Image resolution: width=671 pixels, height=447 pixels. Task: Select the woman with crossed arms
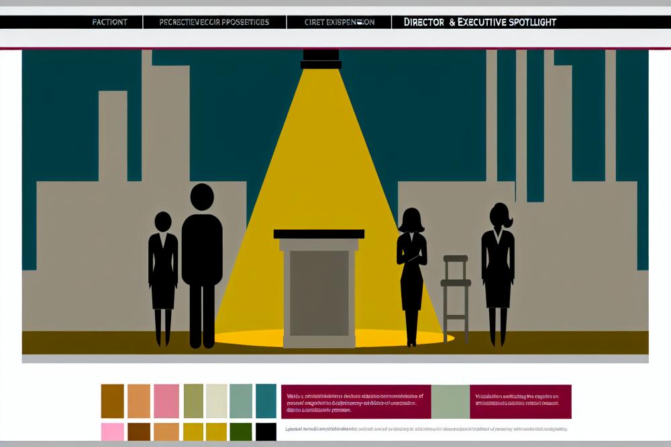(411, 272)
